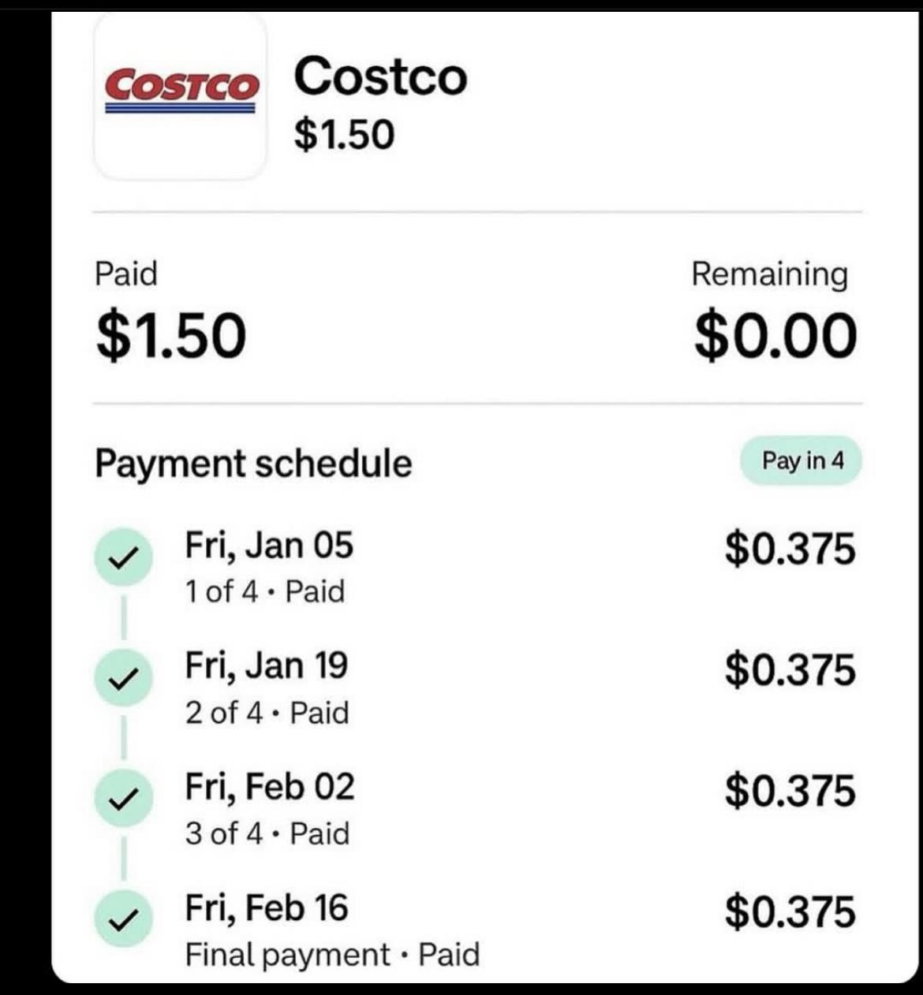Click the Jan 05 payment checkmark icon
The image size is (923, 995).
tap(121, 558)
